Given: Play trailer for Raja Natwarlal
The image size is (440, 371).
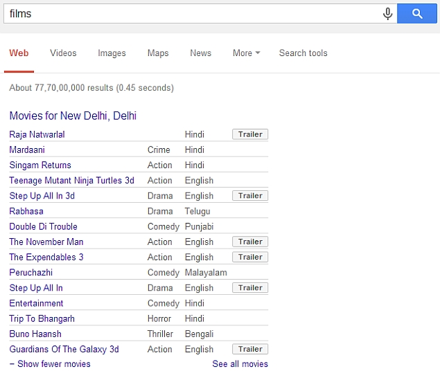Looking at the screenshot, I should 250,134.
